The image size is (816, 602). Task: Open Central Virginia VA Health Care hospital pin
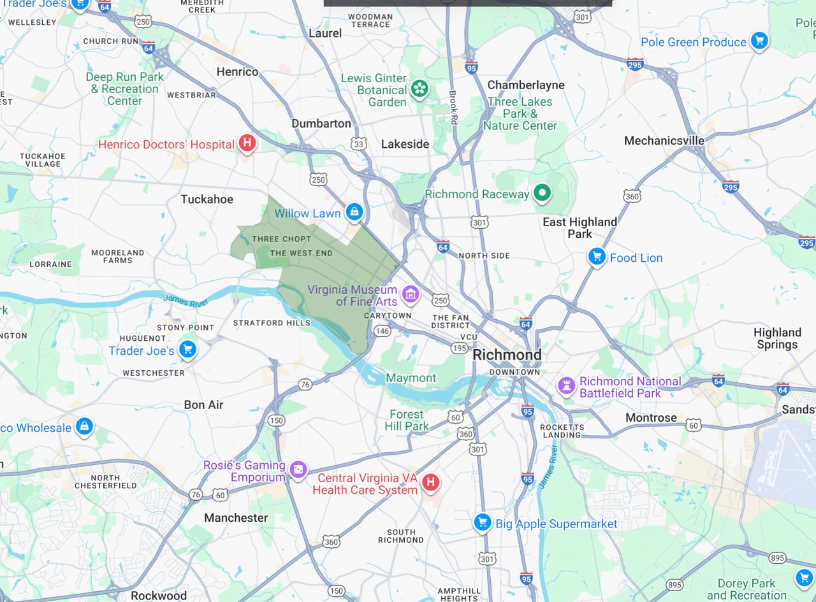[430, 482]
